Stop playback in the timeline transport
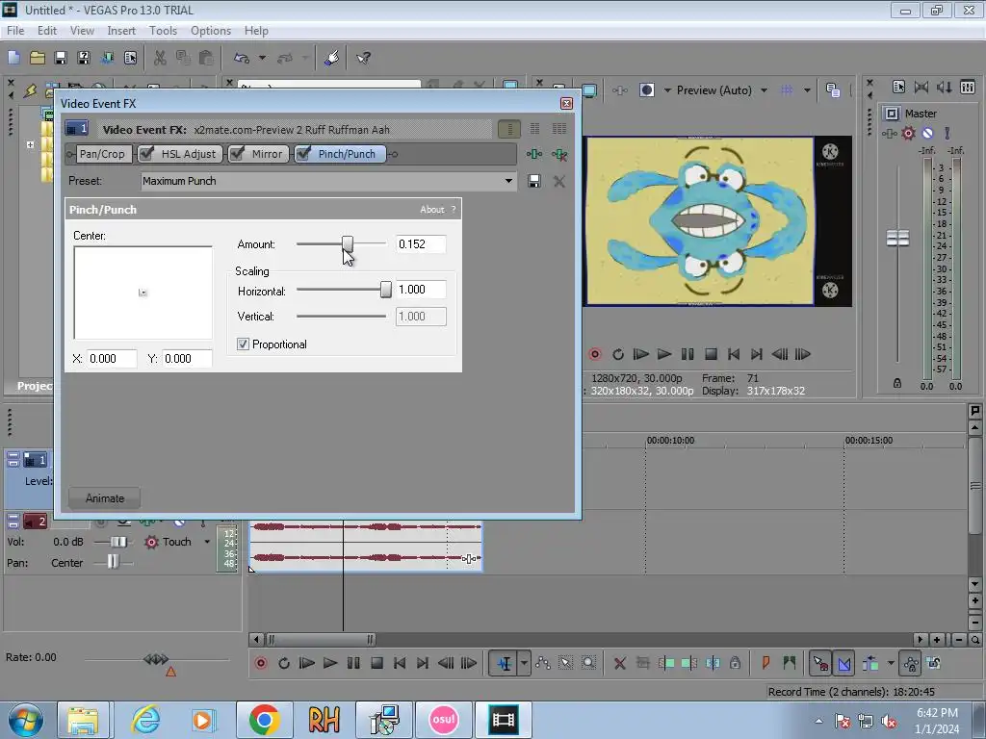This screenshot has height=739, width=986. point(376,663)
